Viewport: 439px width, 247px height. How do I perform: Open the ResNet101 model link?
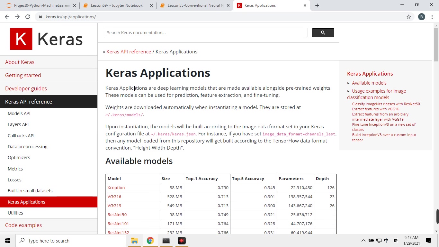118,224
